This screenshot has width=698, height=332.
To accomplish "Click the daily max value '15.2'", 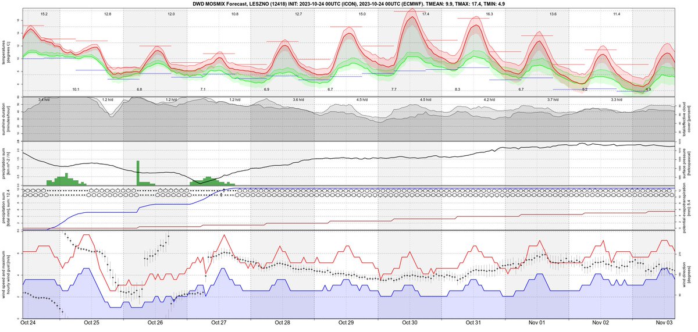I will tap(44, 13).
